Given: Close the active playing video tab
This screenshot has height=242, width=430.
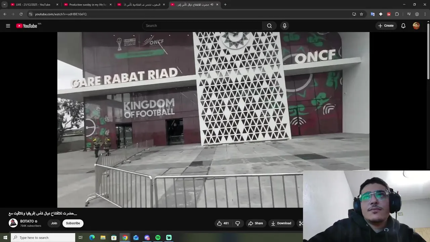Looking at the screenshot, I should click(x=217, y=4).
